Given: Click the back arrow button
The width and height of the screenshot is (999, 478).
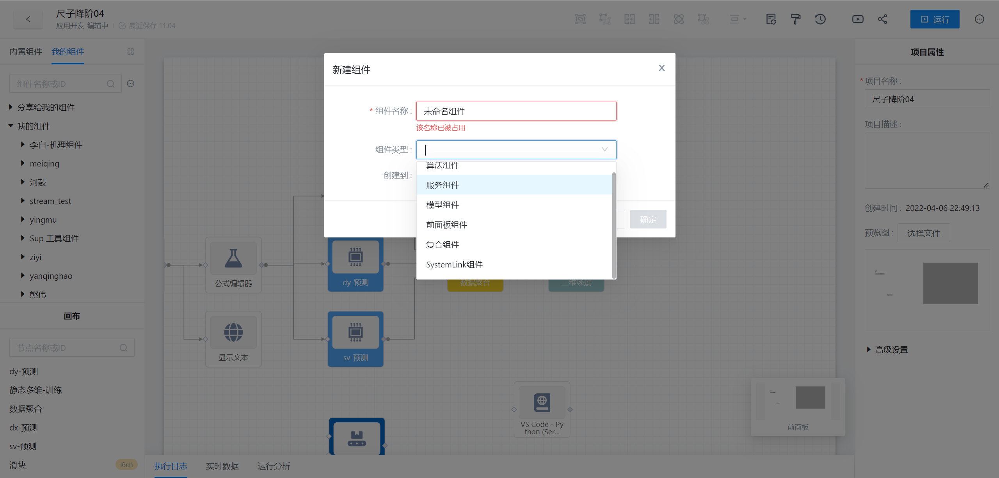Looking at the screenshot, I should point(28,19).
